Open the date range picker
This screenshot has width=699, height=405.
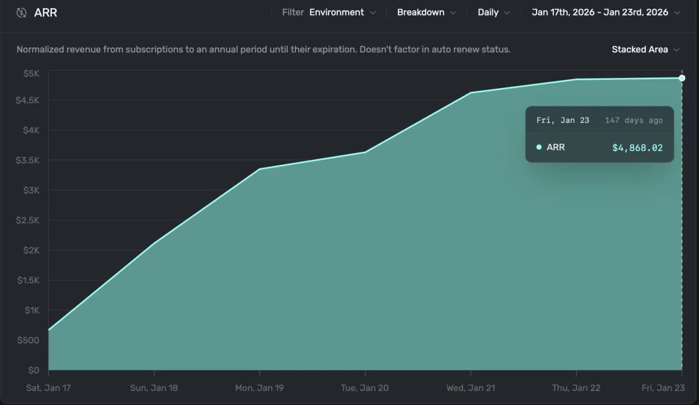point(606,12)
